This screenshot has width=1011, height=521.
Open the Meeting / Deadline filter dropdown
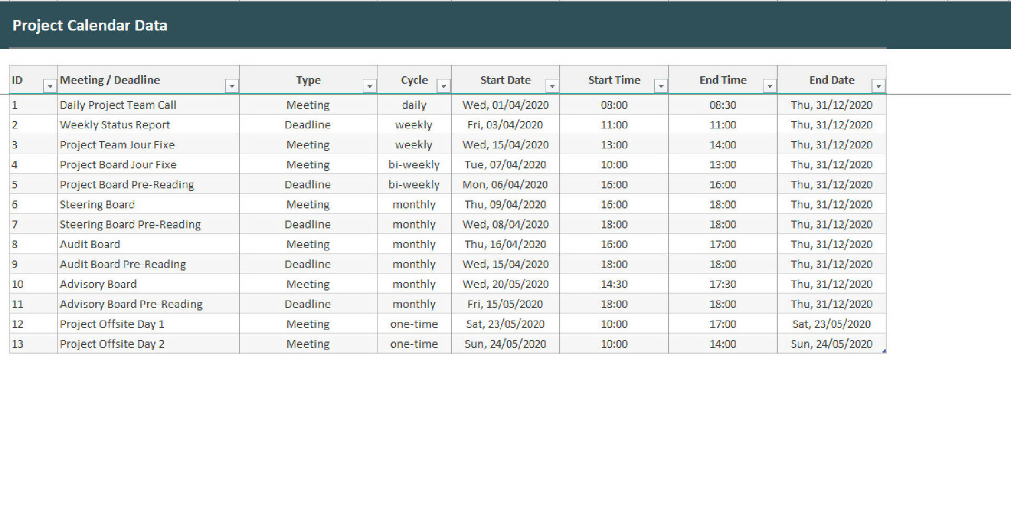pyautogui.click(x=232, y=85)
